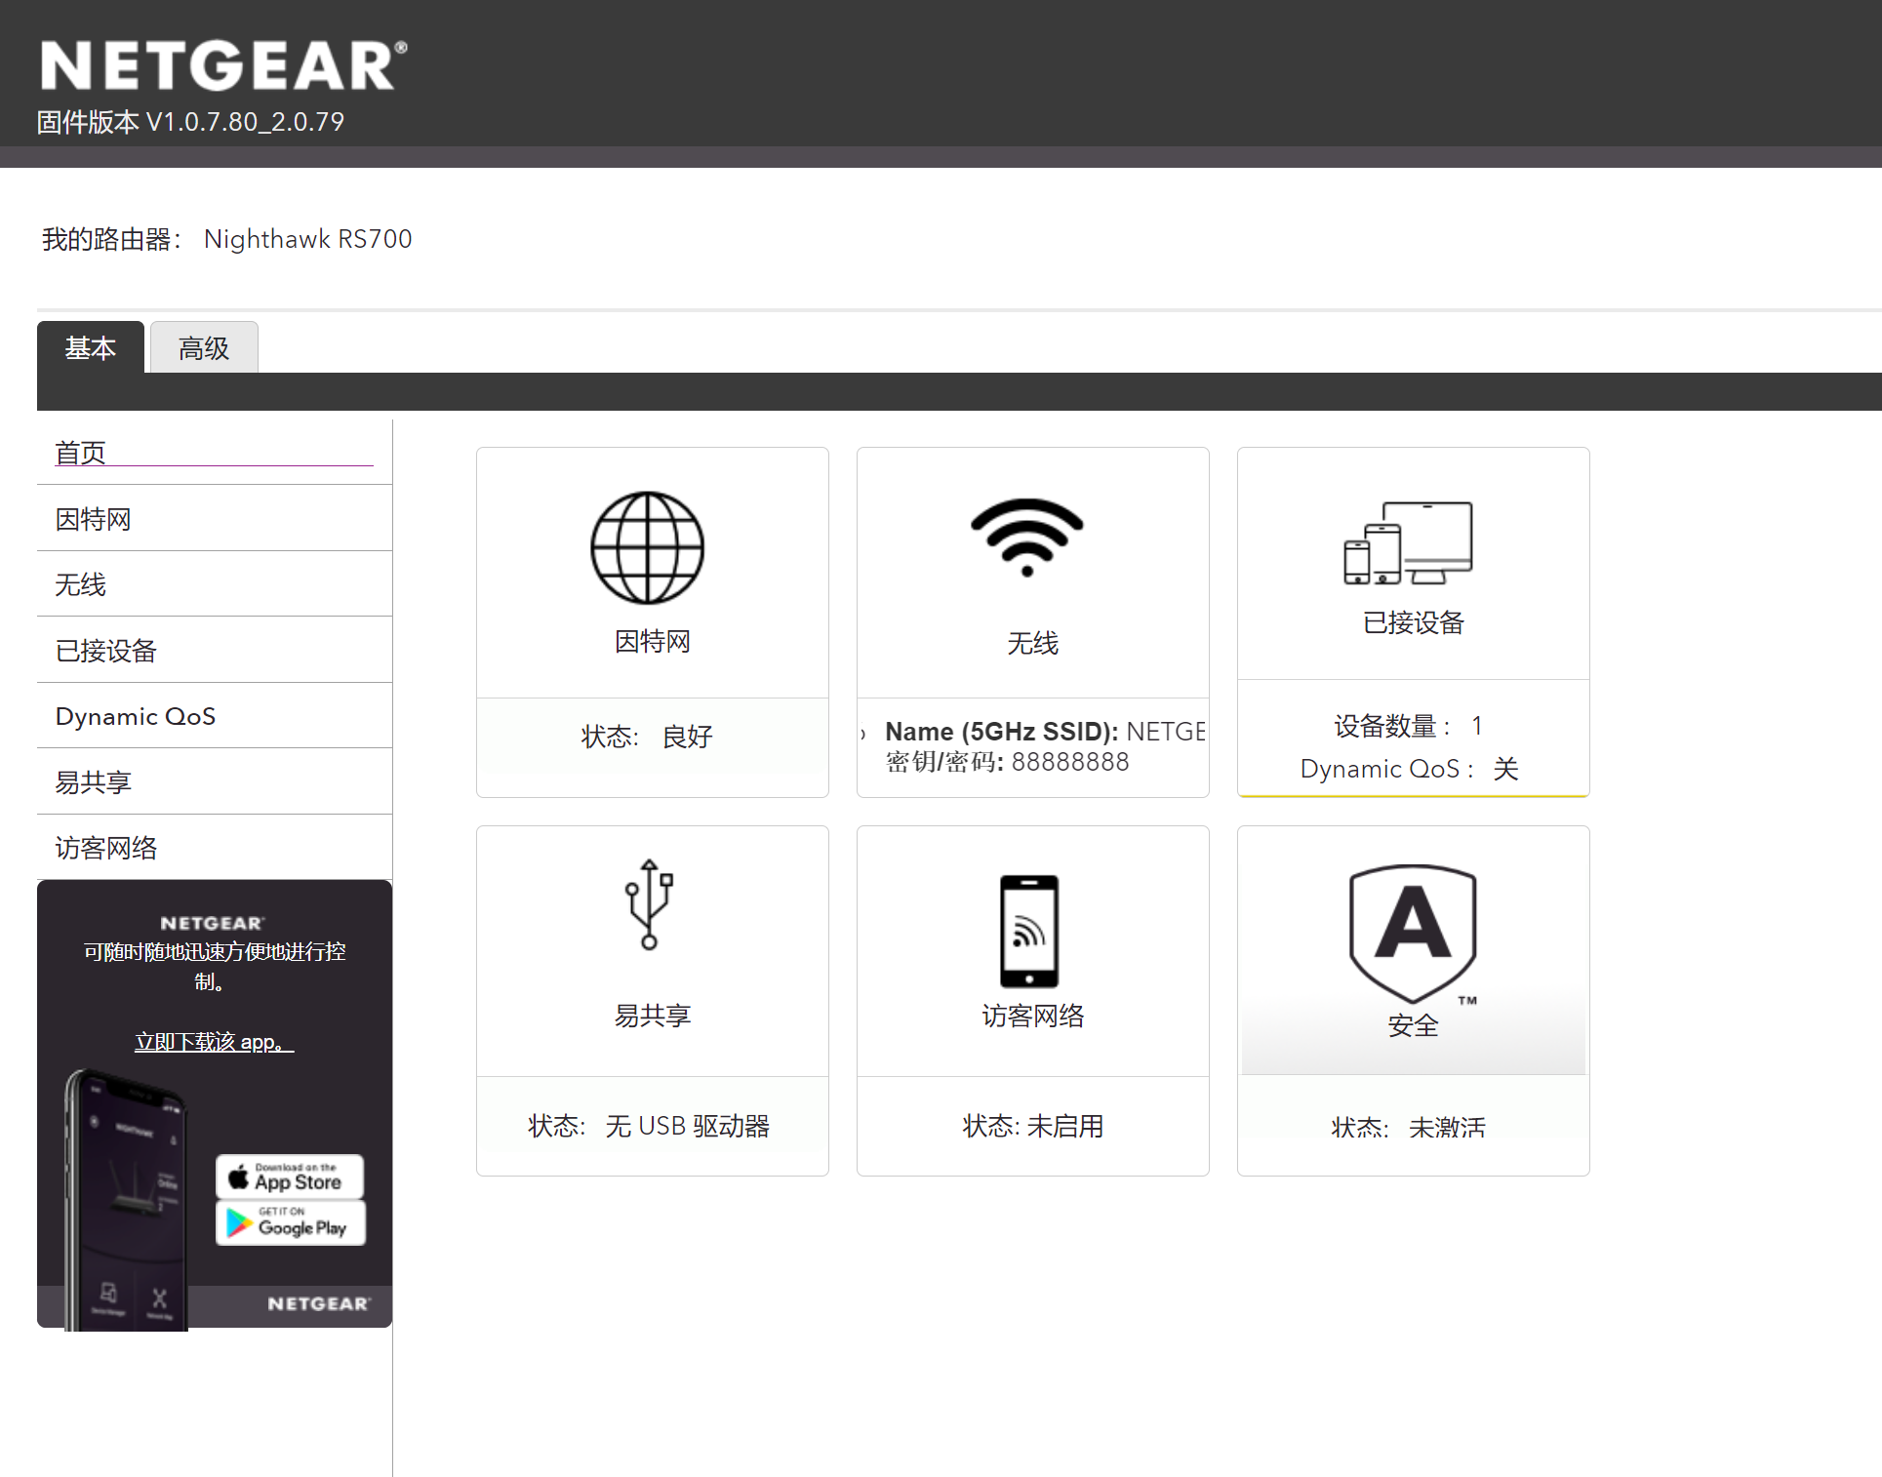Open 首页 in the sidebar

[x=215, y=453]
